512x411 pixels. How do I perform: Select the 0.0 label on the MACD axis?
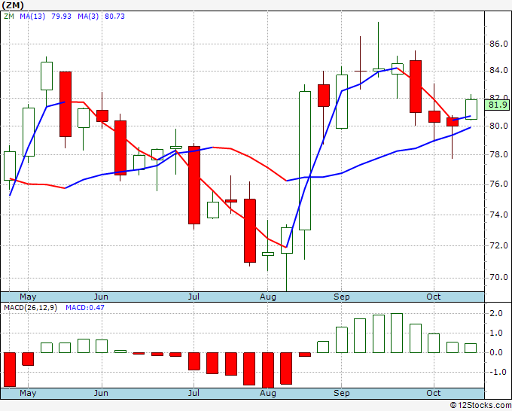click(496, 352)
